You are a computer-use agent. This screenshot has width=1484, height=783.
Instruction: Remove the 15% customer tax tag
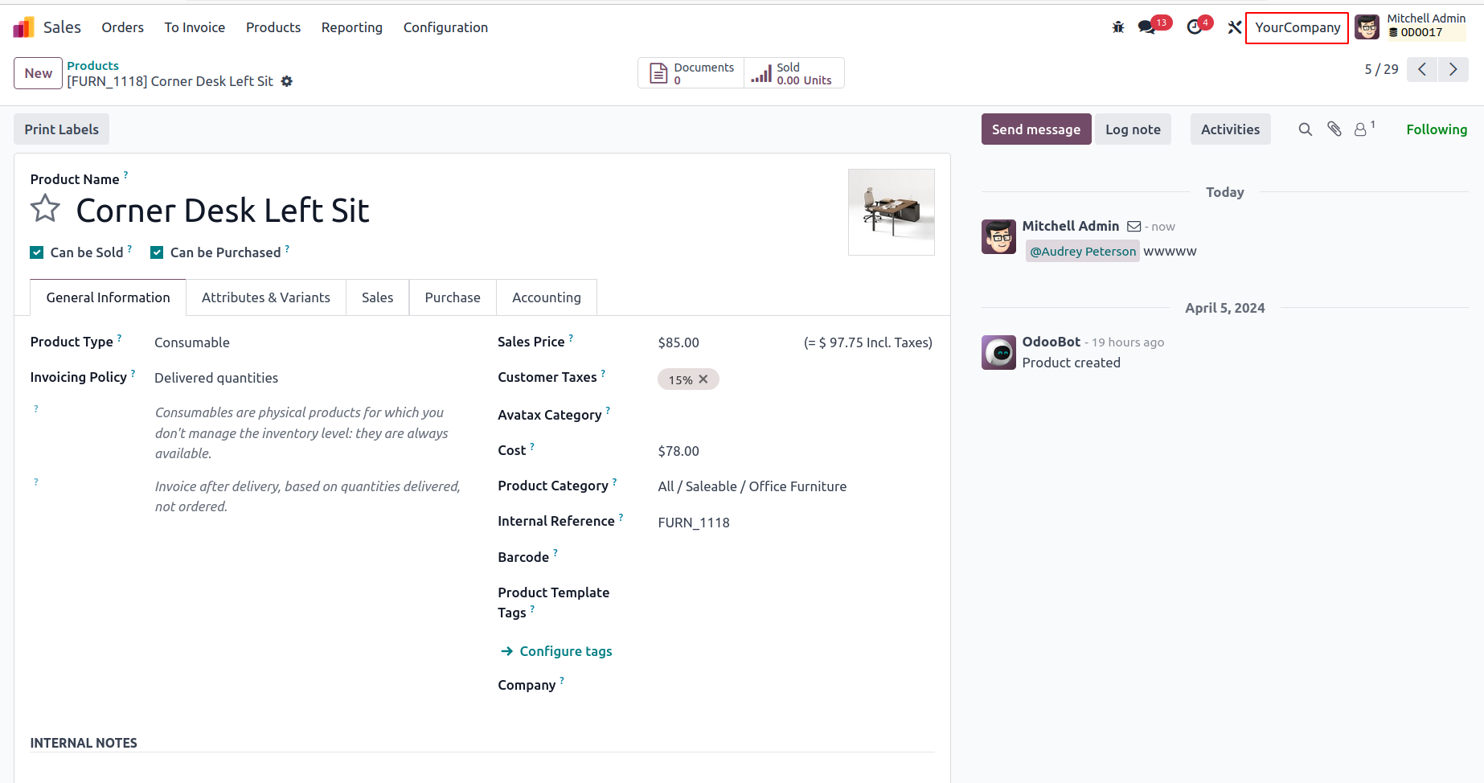pos(703,379)
